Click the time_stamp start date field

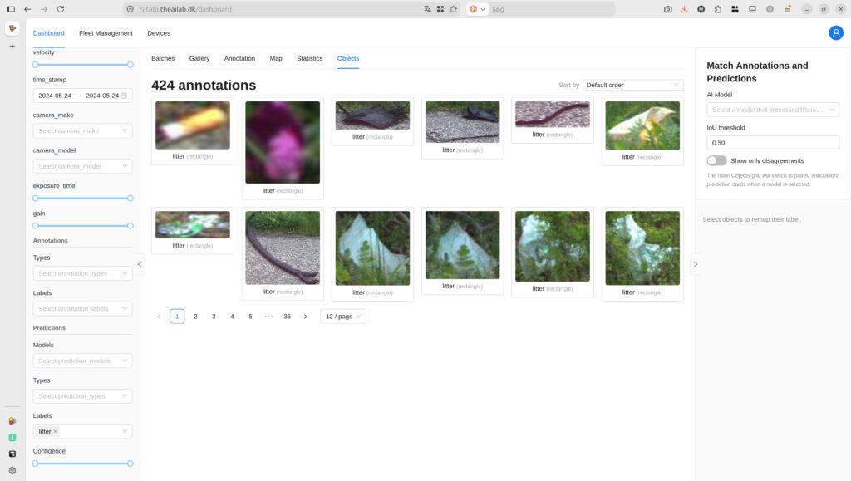55,96
